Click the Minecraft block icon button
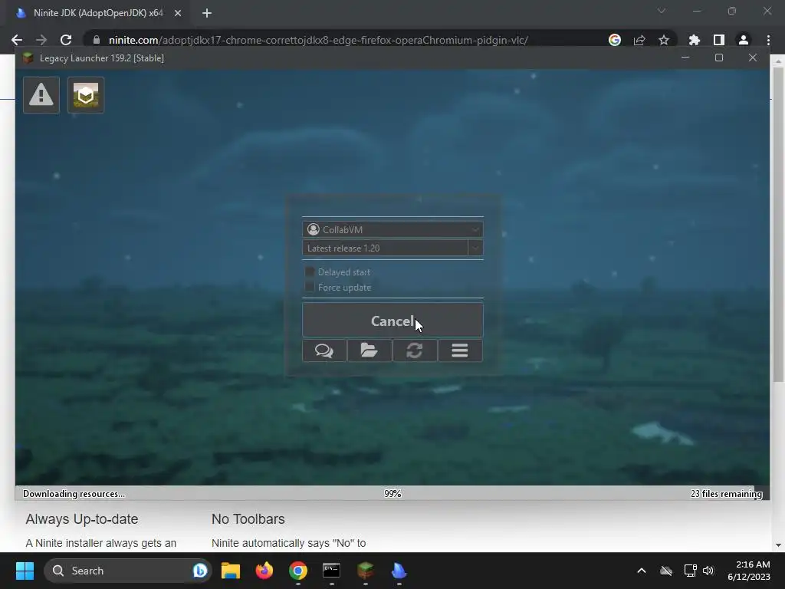This screenshot has width=785, height=589. pos(86,95)
